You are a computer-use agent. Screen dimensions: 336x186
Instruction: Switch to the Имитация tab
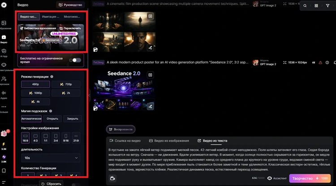tap(51, 17)
